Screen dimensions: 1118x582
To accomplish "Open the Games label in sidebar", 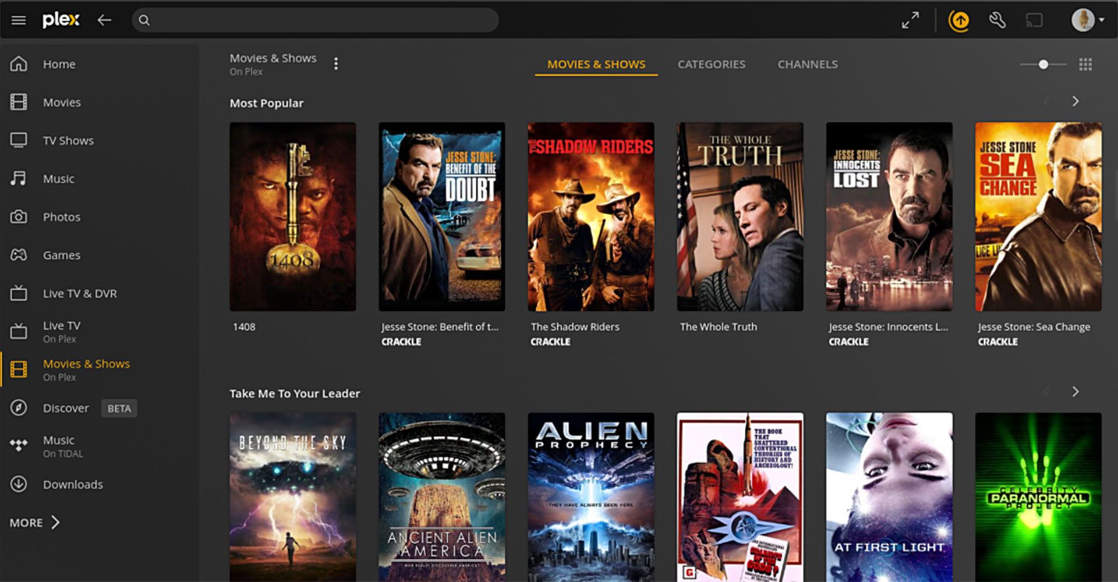I will [x=62, y=255].
